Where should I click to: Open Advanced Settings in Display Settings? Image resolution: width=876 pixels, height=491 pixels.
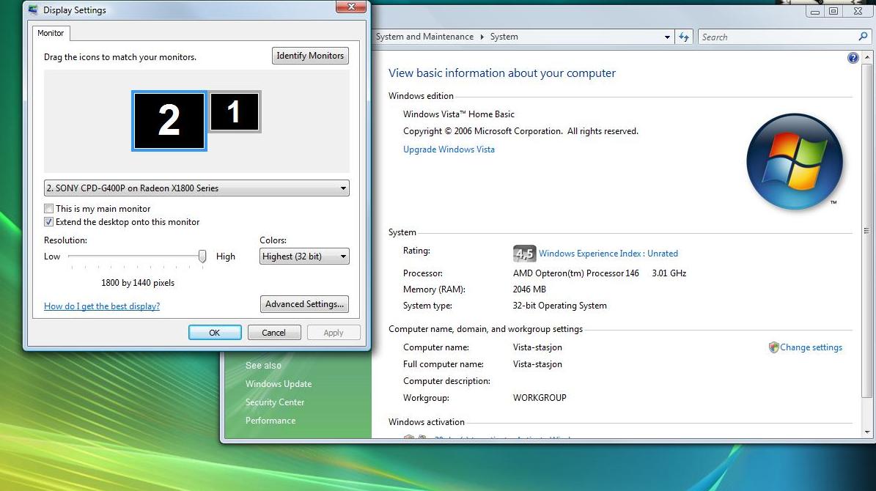[304, 304]
